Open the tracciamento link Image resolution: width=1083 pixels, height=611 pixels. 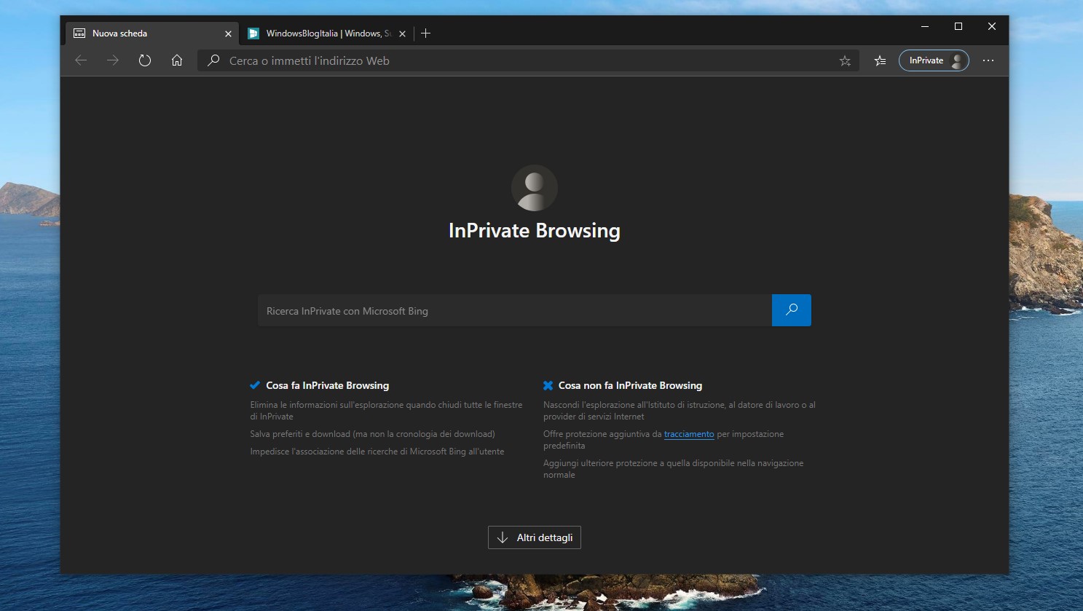[x=689, y=434]
